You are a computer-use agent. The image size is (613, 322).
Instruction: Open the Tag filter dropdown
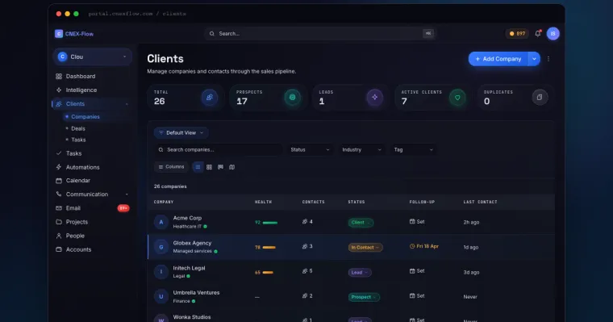[413, 150]
